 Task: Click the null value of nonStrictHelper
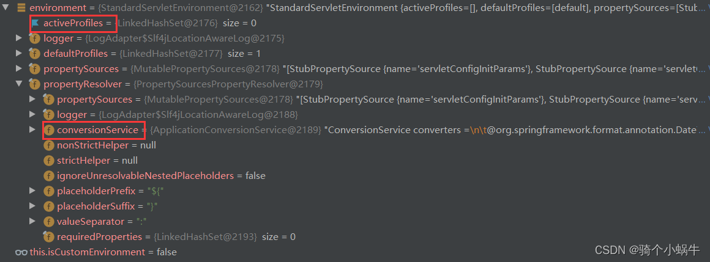147,145
